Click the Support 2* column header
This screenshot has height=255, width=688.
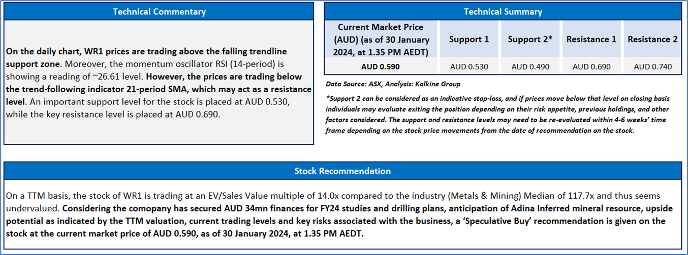tap(531, 39)
